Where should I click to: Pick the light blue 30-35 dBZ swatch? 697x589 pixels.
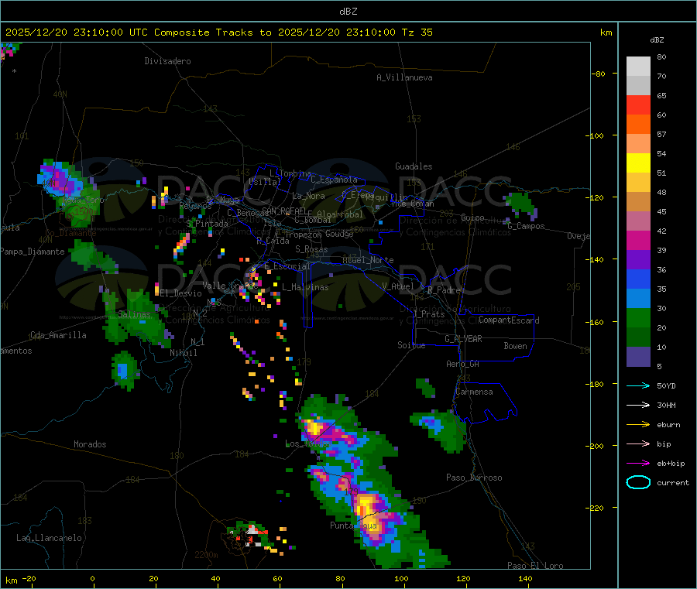(x=638, y=299)
